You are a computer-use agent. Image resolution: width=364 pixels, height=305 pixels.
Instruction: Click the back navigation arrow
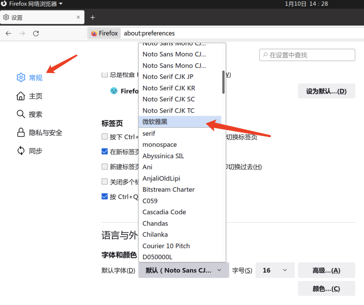pos(8,34)
